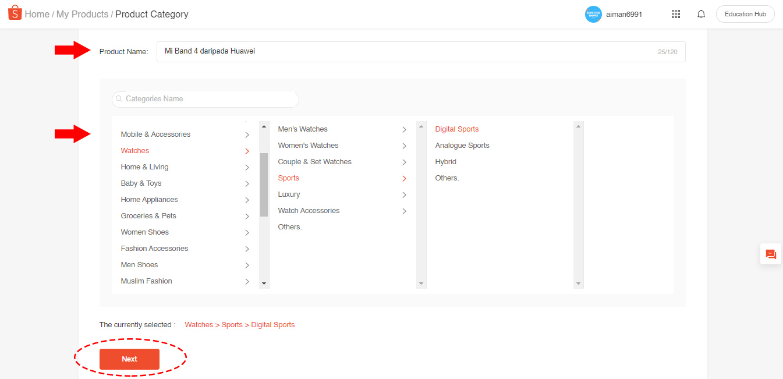Expand chevron beside Luxury

click(404, 195)
